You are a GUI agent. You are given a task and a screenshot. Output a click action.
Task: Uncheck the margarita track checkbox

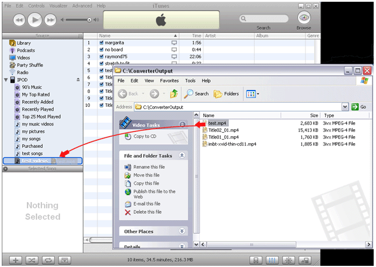point(101,43)
